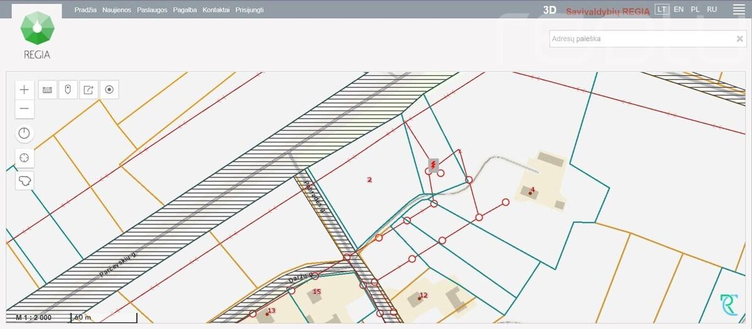Clear the address search field

[x=739, y=39]
